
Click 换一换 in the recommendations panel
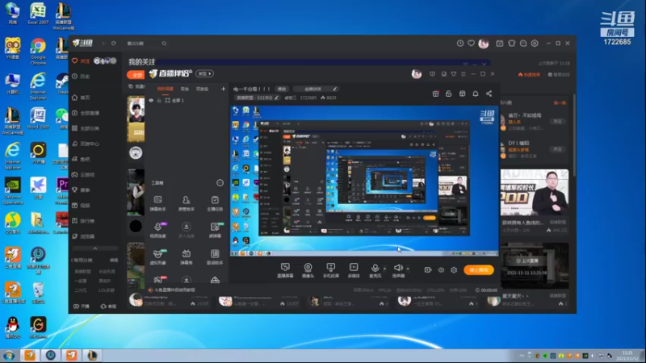(x=560, y=103)
